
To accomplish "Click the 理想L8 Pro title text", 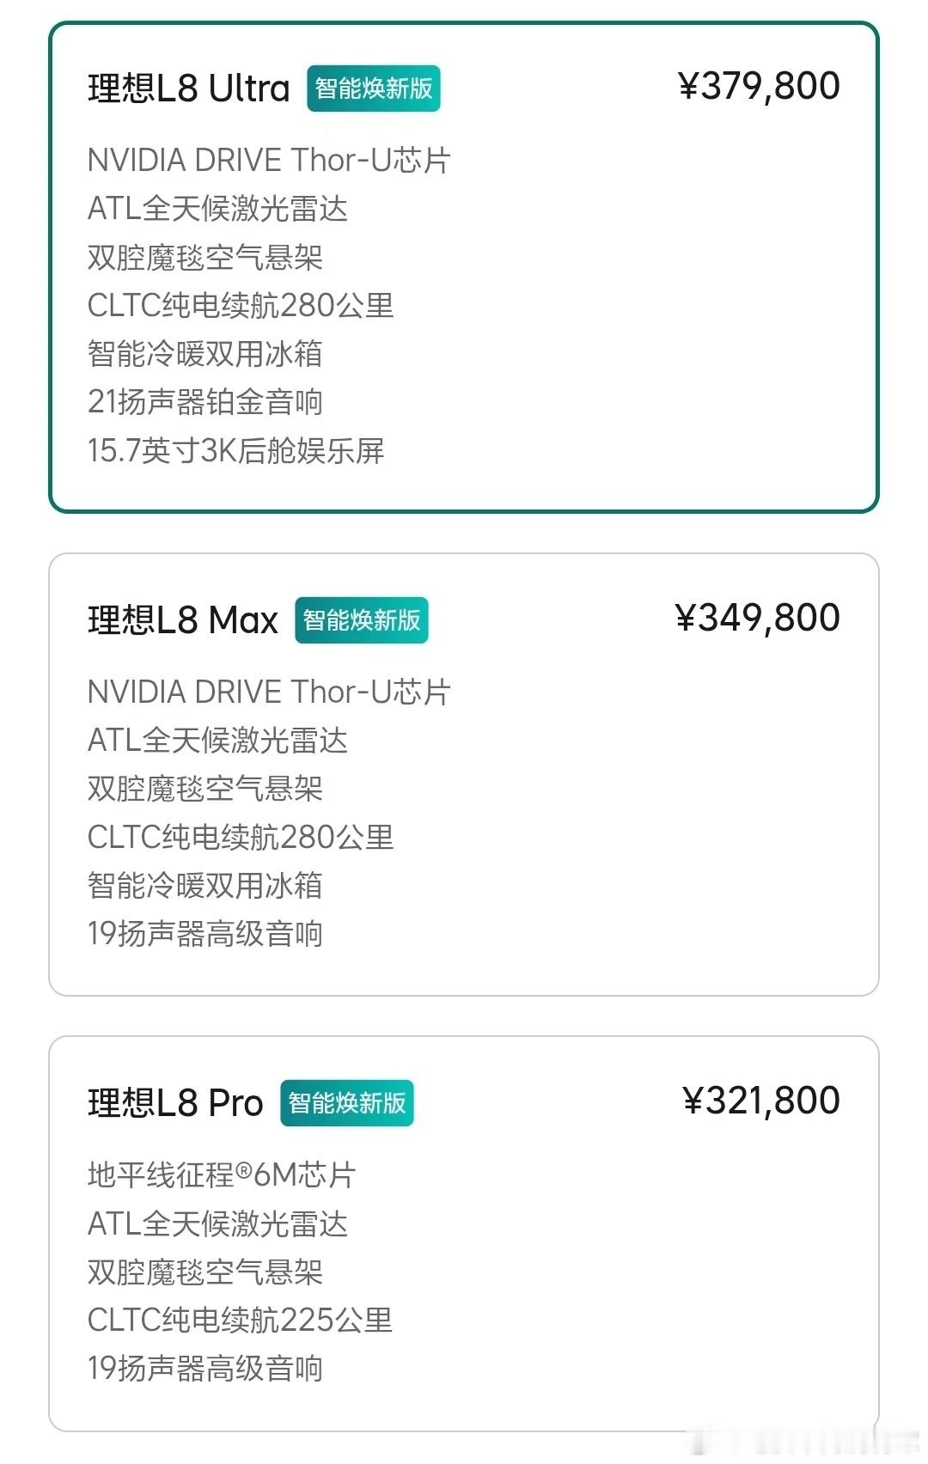I will click(x=175, y=1103).
